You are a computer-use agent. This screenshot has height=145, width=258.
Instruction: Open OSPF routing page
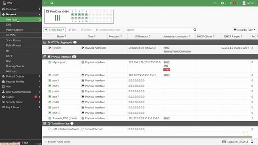(9, 56)
